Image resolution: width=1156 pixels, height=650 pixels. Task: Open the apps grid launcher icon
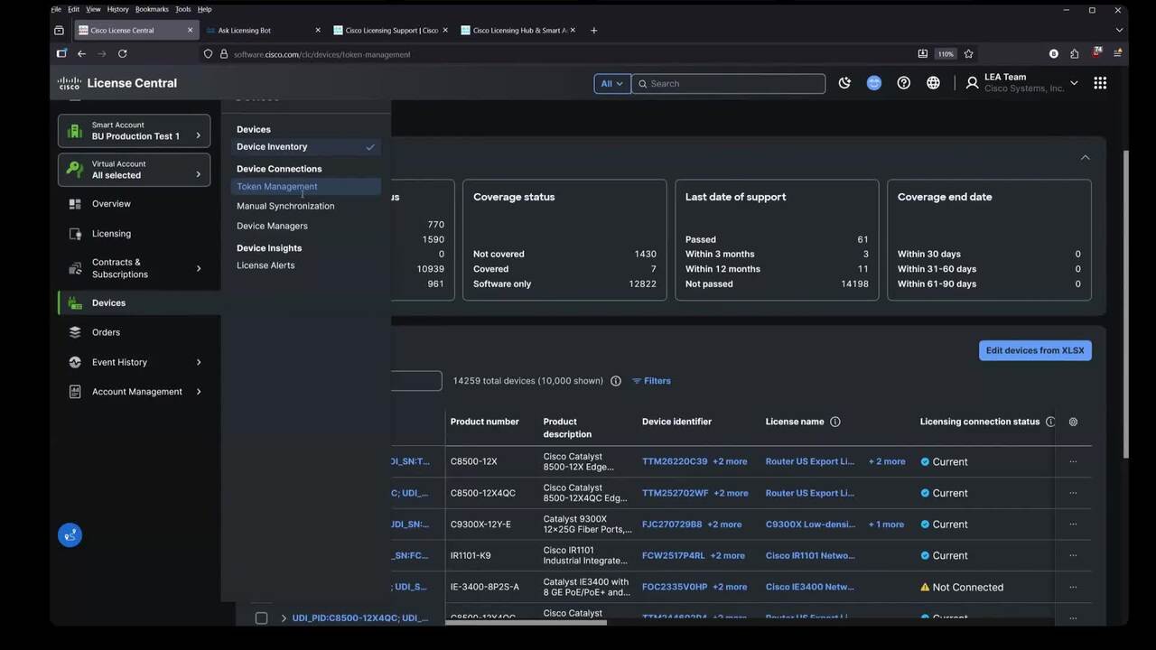click(1099, 83)
